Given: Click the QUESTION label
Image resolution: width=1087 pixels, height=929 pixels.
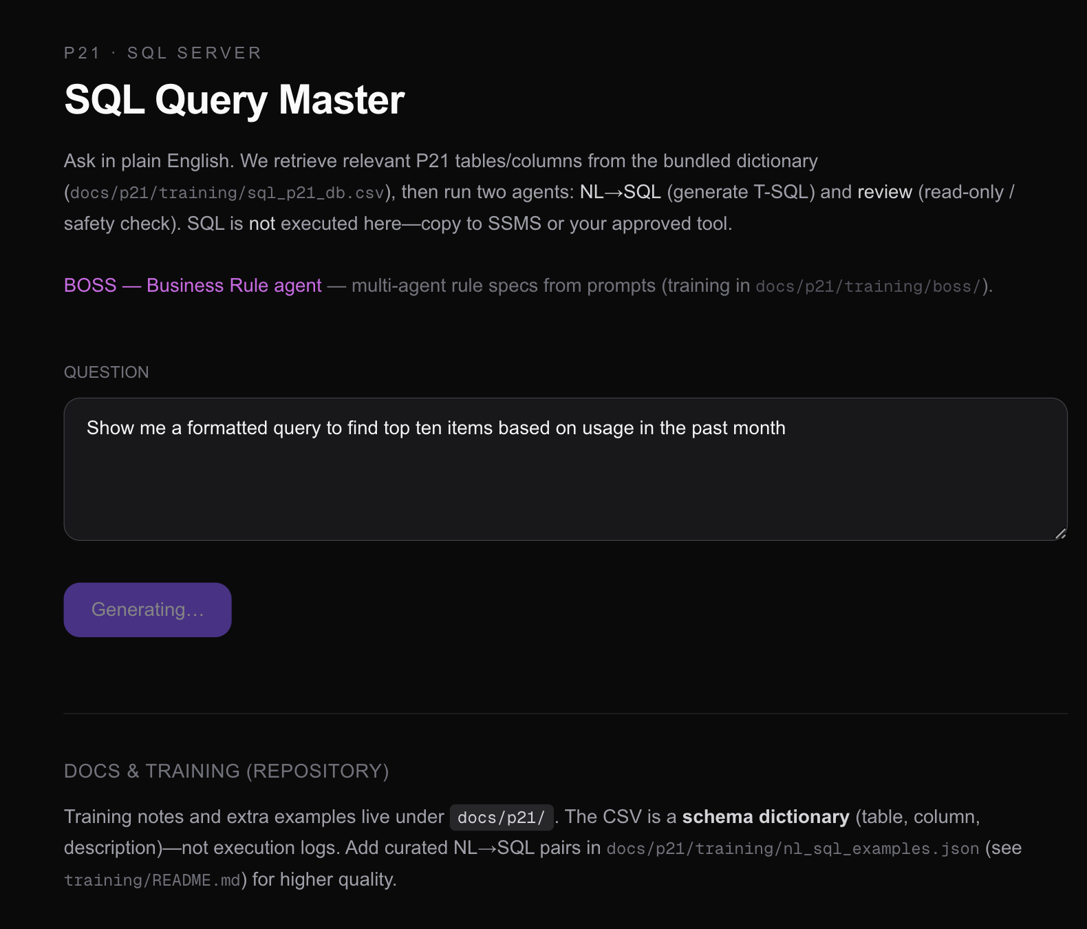Looking at the screenshot, I should point(107,372).
